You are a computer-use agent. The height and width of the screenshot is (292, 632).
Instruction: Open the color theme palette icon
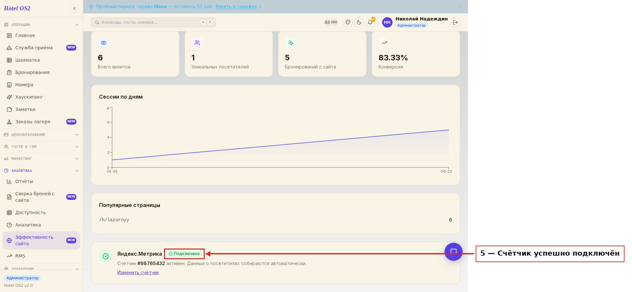click(348, 22)
